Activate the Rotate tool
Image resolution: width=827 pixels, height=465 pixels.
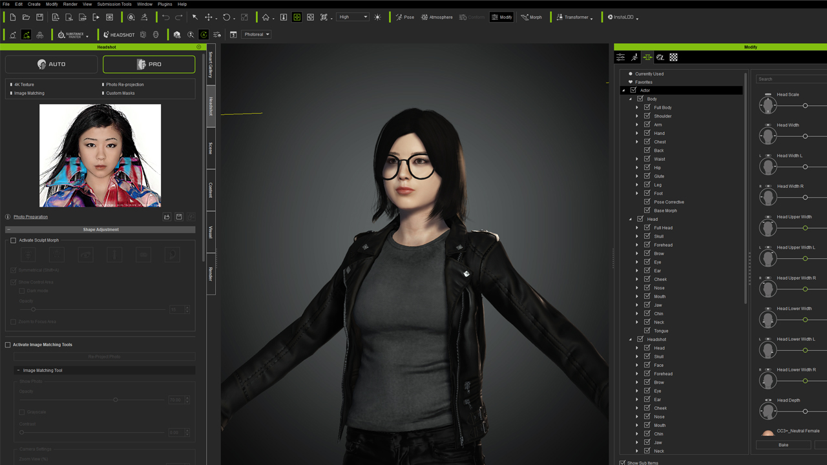(226, 17)
